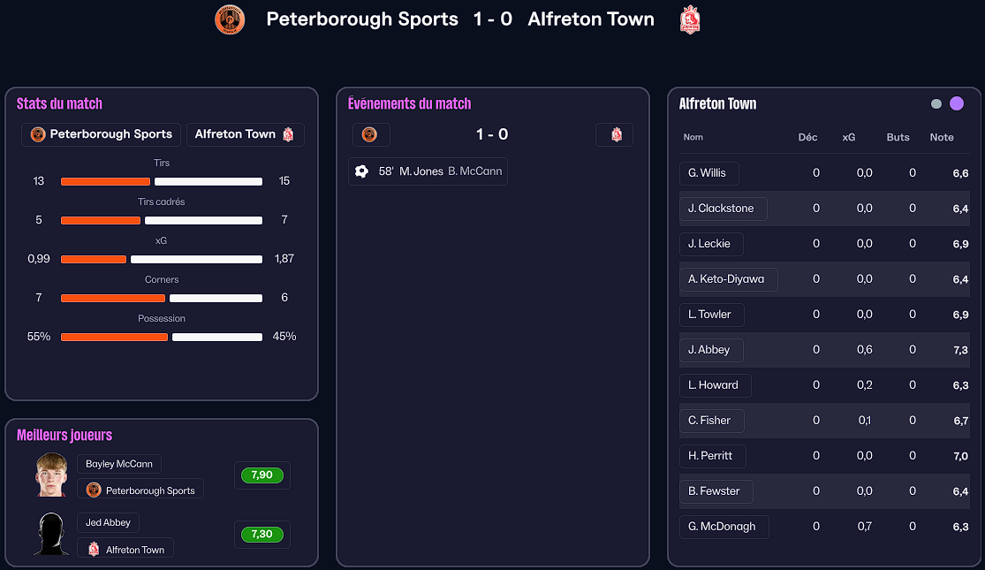
Task: Open J. Abbey's player row
Action: click(x=709, y=350)
